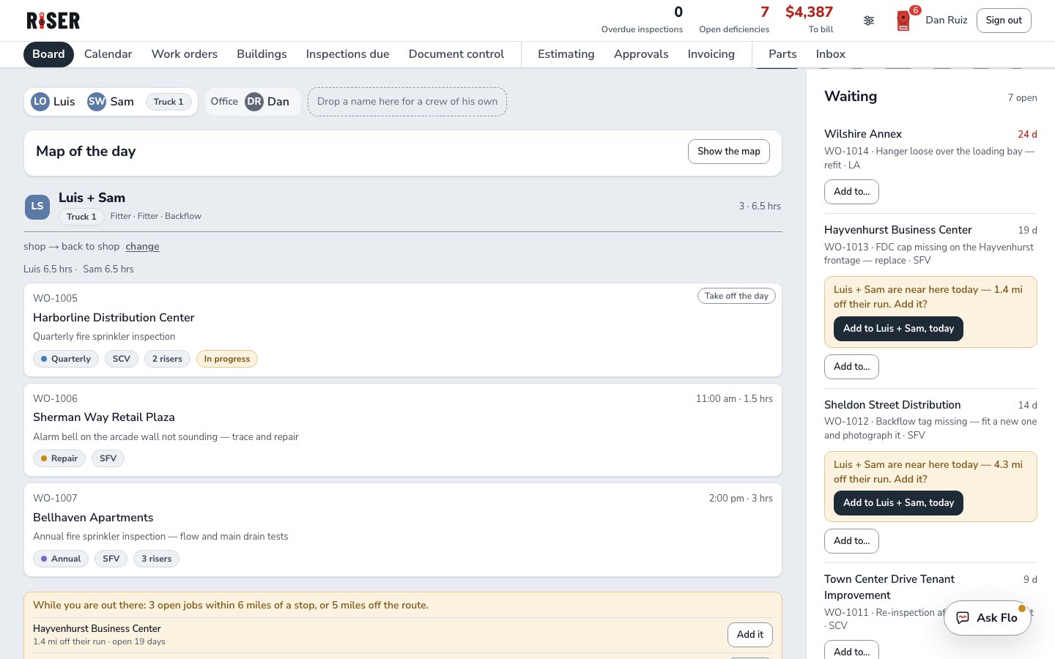
Task: Click the Truck 1 chip in crew bar
Action: 169,102
